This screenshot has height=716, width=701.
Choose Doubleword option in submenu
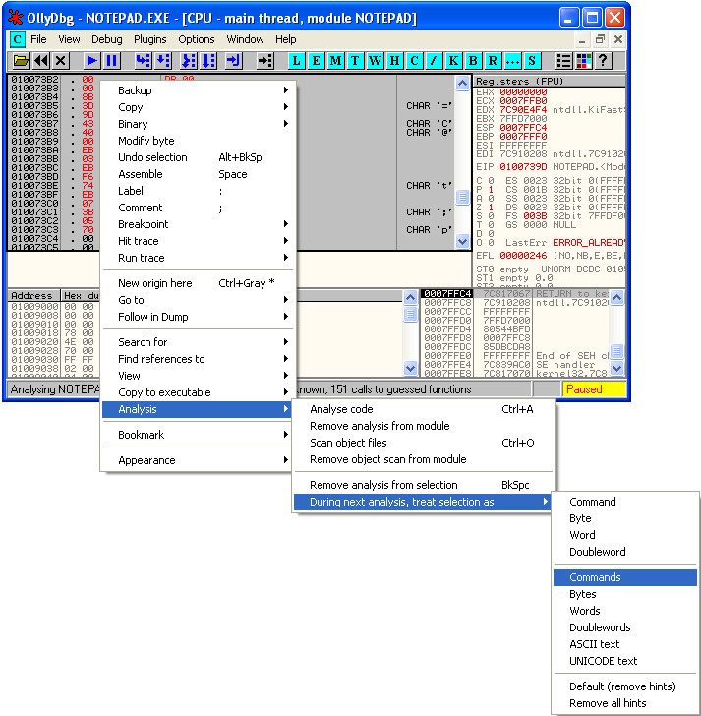click(624, 552)
